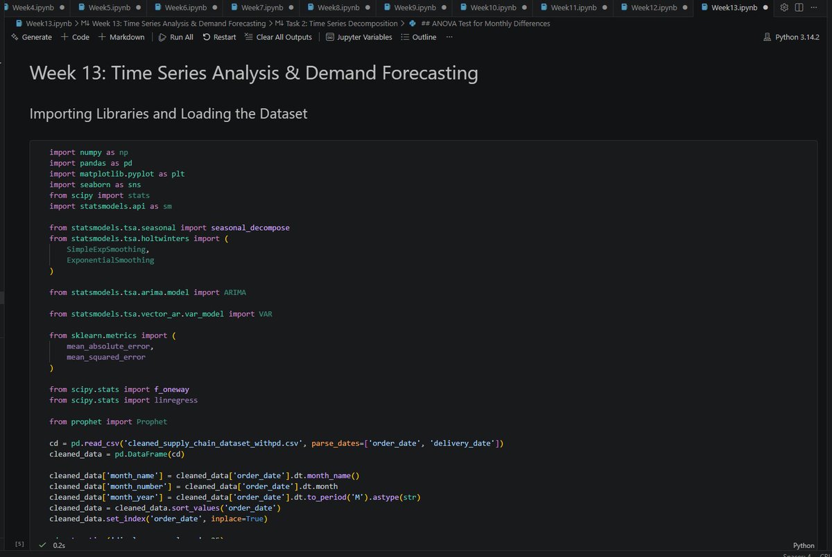Click the pd.read_csv code line
Screen dimensions: 832x557
pos(277,443)
